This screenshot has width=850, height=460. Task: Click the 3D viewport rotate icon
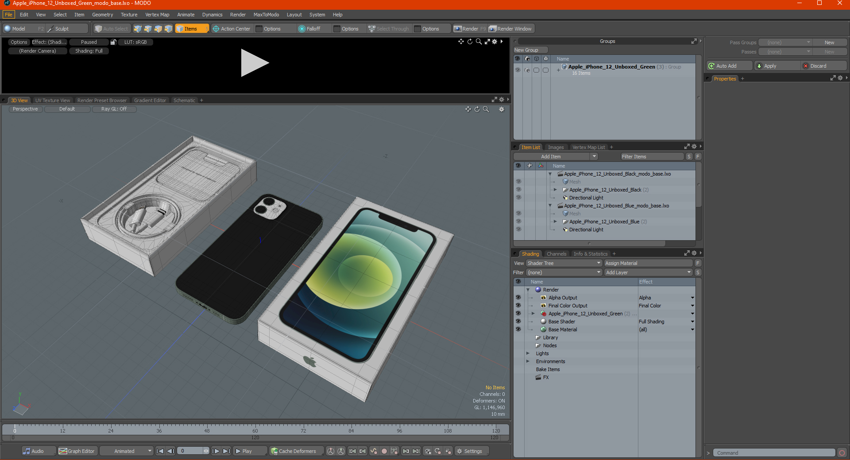(x=477, y=109)
